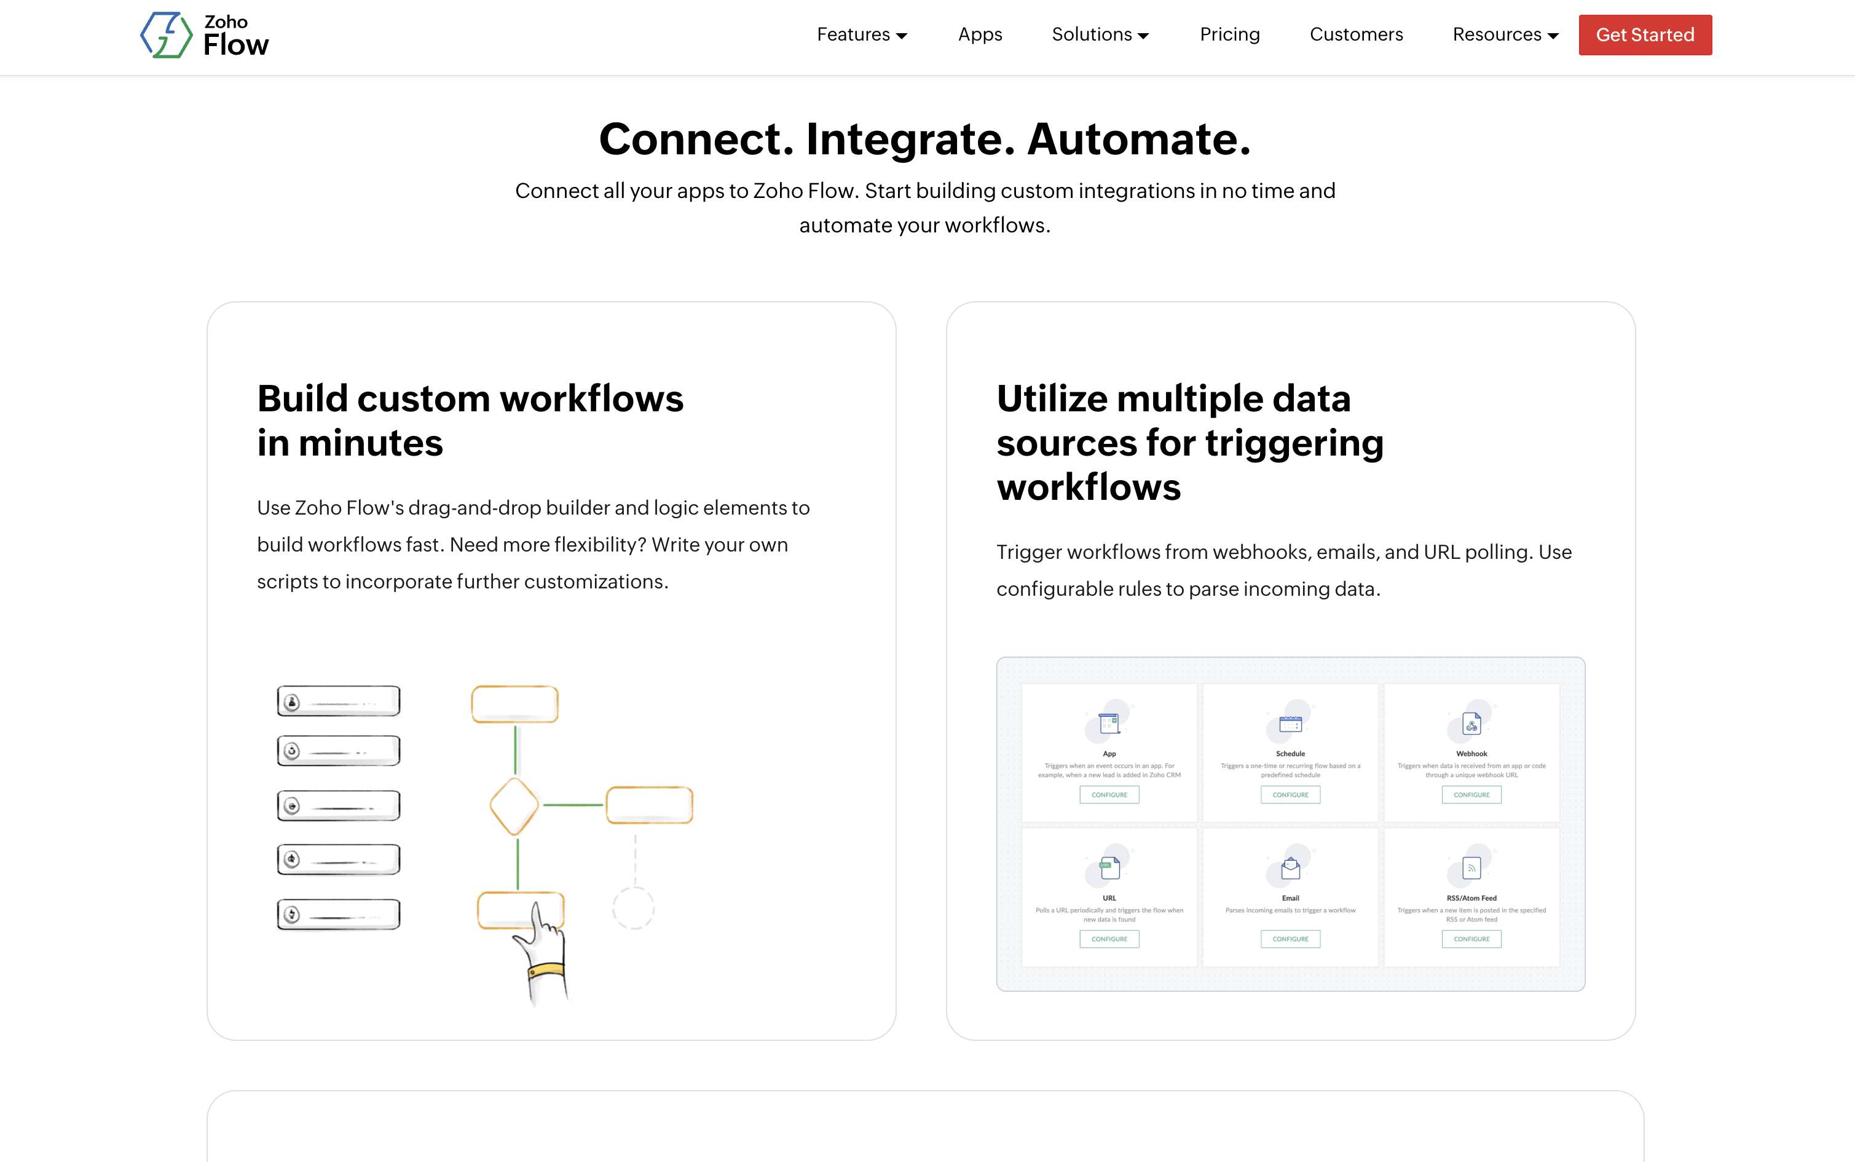
Task: Click the 'RSS/Atom Feed' trigger label
Action: 1471,898
